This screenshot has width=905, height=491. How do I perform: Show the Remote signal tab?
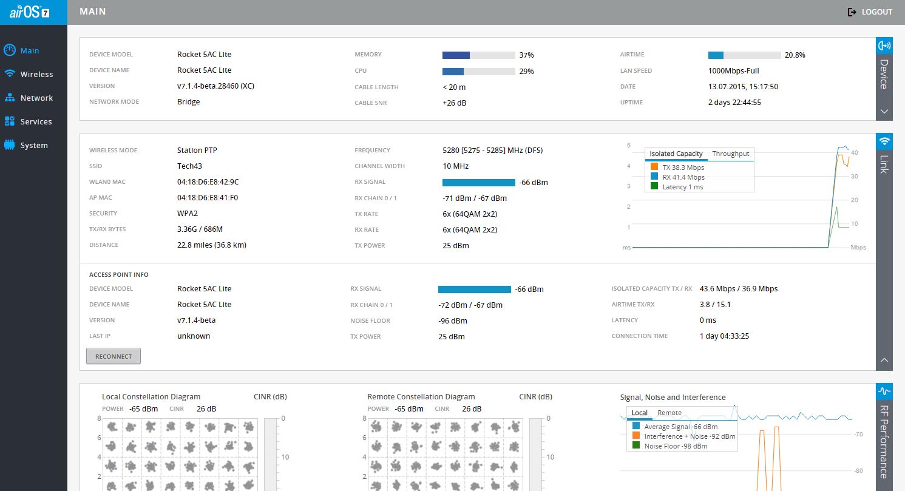click(669, 413)
